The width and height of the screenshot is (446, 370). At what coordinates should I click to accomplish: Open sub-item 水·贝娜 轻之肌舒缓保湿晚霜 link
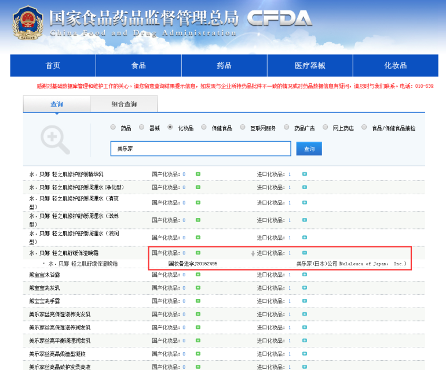[83, 264]
